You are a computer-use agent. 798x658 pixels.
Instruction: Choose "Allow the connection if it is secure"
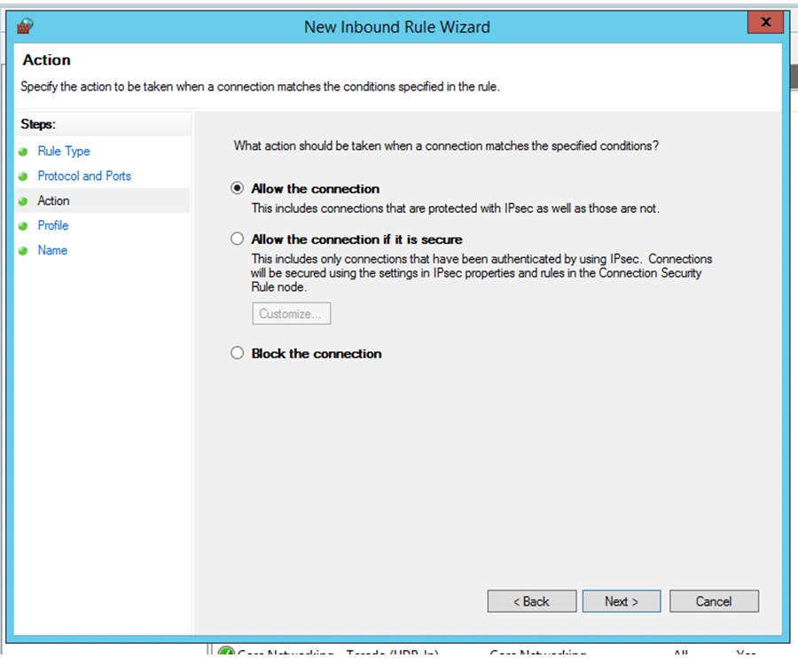pyautogui.click(x=237, y=239)
